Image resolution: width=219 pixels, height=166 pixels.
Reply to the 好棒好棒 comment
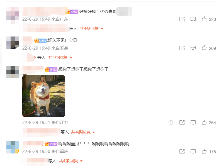click(x=193, y=19)
